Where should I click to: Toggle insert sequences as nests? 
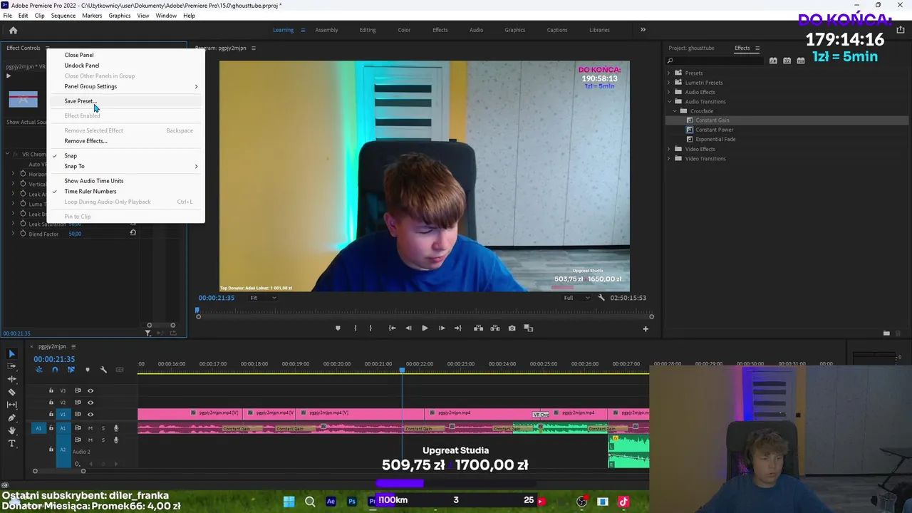tap(39, 370)
